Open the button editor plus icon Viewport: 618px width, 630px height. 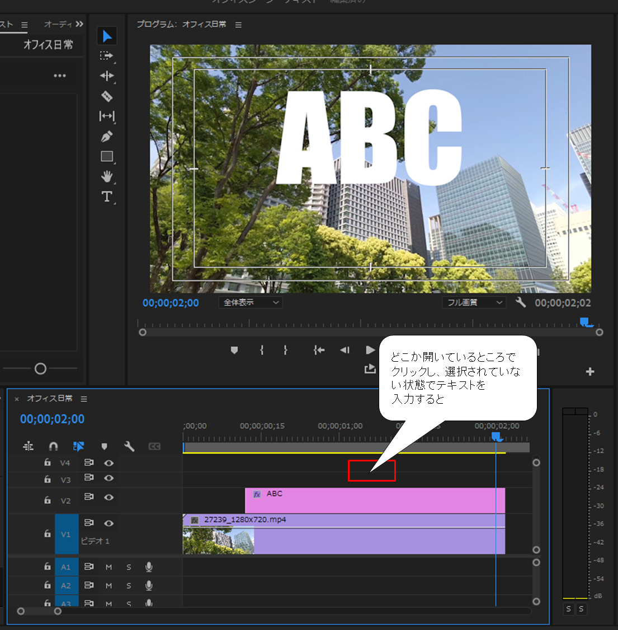click(589, 372)
